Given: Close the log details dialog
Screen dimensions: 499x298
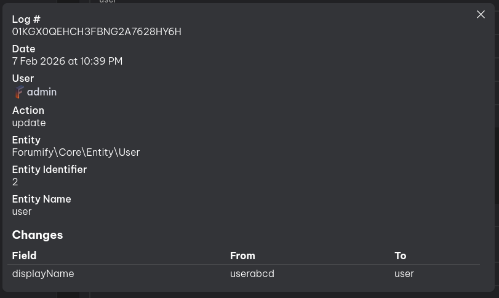Looking at the screenshot, I should [x=481, y=15].
